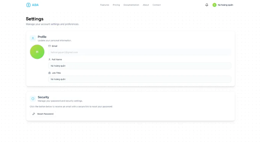Image resolution: width=260 pixels, height=142 pixels.
Task: Open the About nav item
Action: (146, 5)
